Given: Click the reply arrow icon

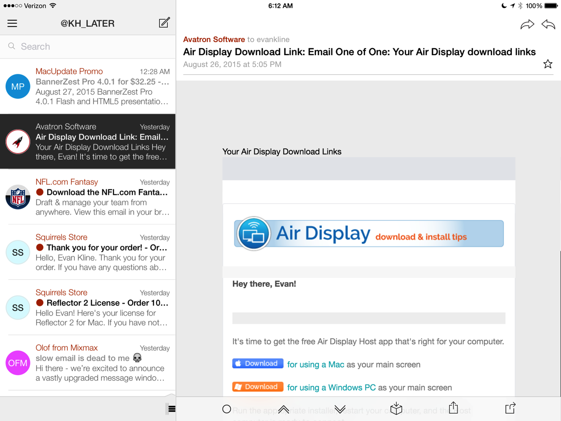Looking at the screenshot, I should (x=548, y=24).
